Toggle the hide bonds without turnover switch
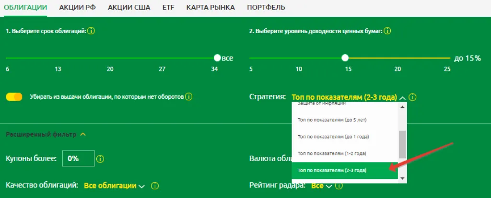Image resolution: width=491 pixels, height=198 pixels. [x=14, y=97]
